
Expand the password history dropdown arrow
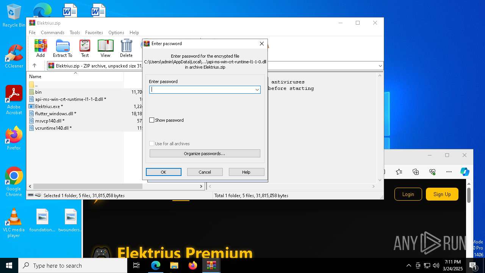coord(257,90)
